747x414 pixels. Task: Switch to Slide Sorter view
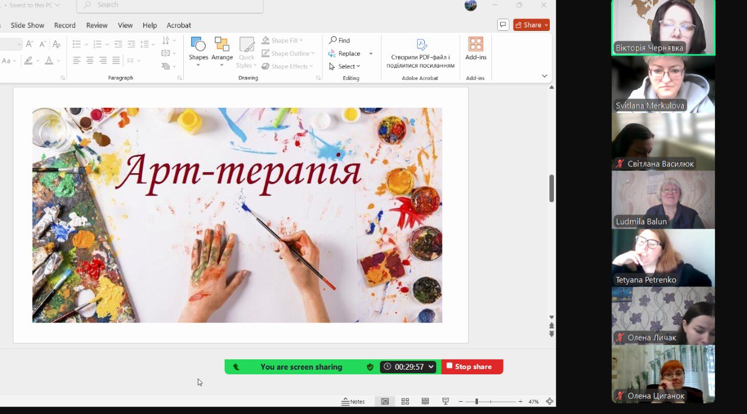(x=405, y=401)
